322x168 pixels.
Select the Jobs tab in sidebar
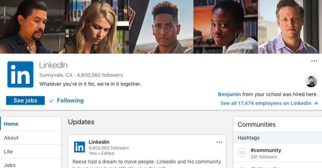coord(31,163)
